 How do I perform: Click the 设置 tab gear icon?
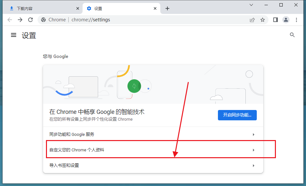[x=89, y=8]
